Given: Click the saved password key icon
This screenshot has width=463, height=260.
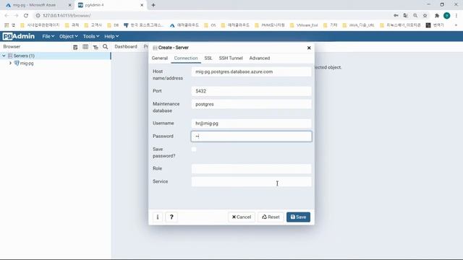Looking at the screenshot, I should 396,16.
